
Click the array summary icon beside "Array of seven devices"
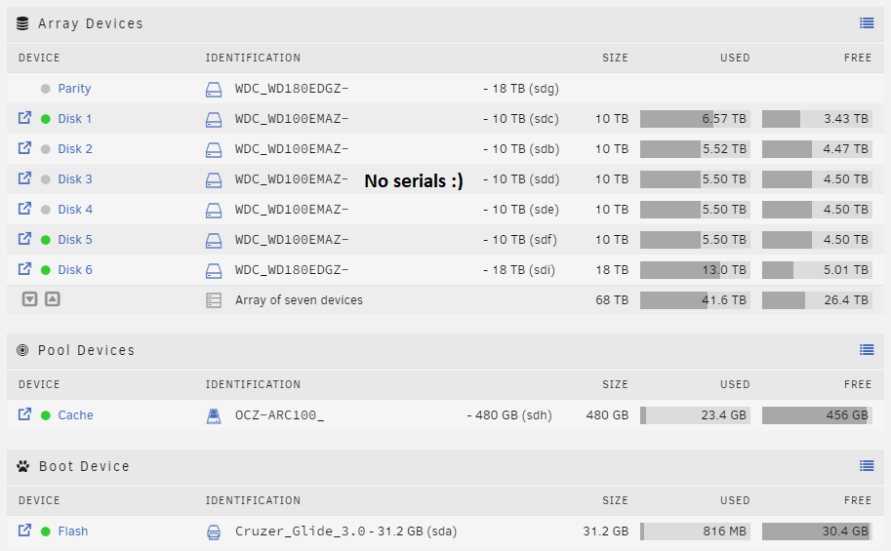point(214,300)
